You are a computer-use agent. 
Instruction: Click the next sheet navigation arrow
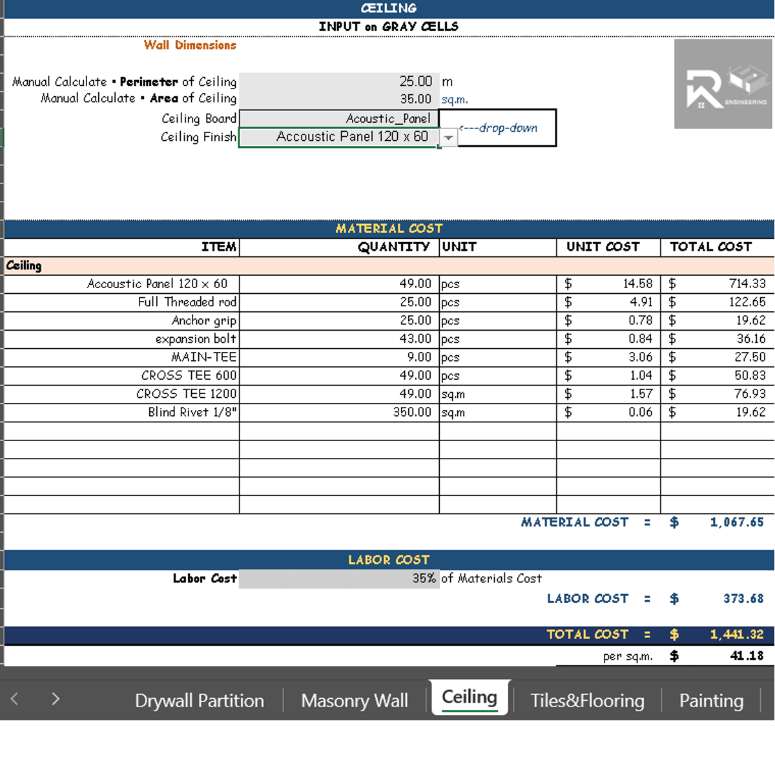(56, 699)
